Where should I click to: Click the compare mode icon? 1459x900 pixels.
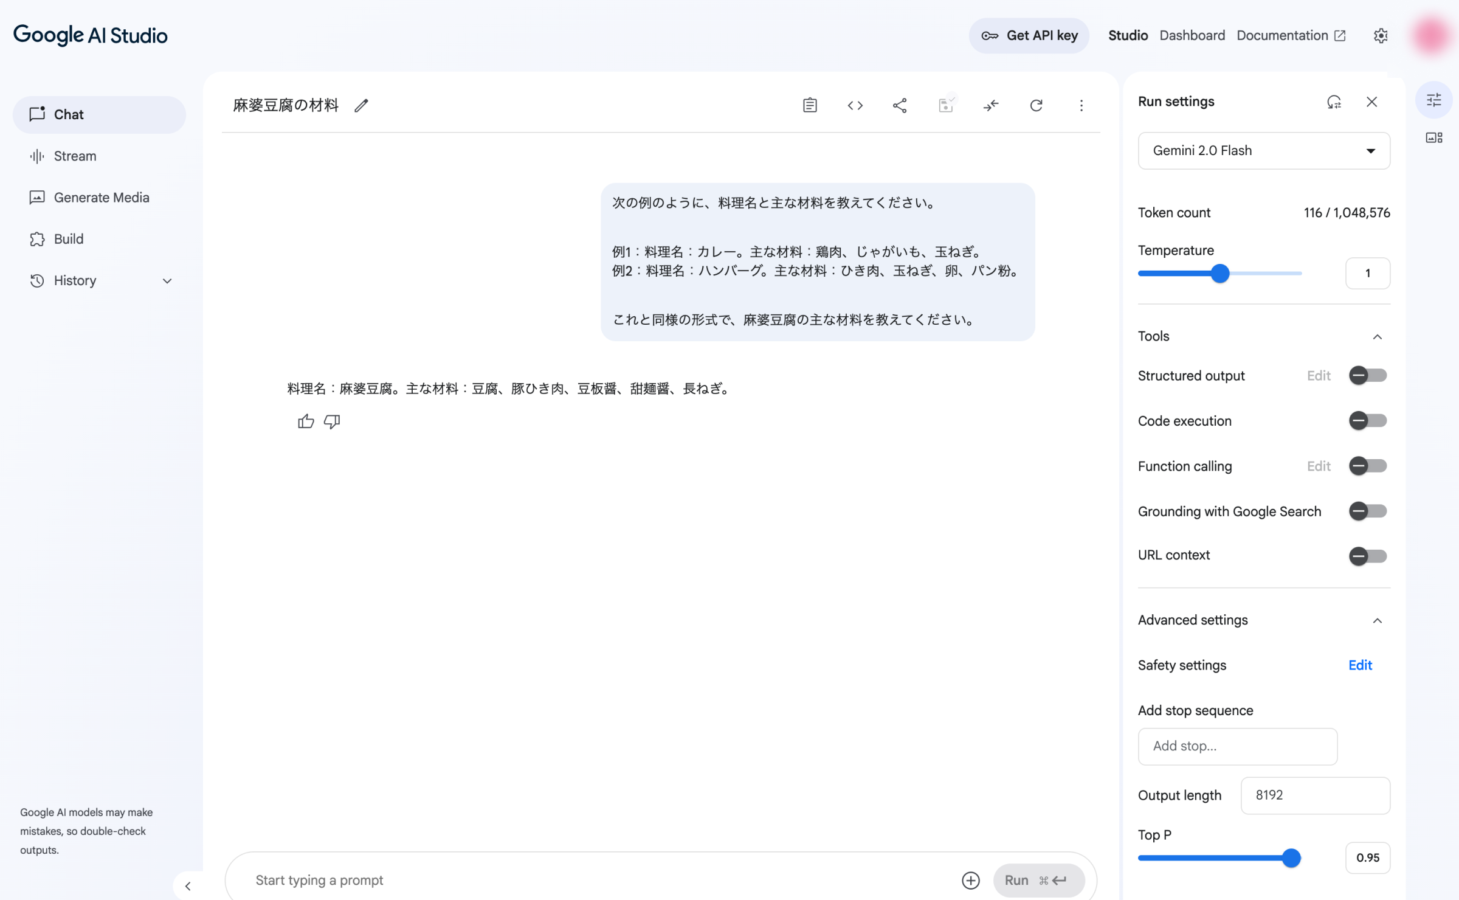(x=991, y=105)
